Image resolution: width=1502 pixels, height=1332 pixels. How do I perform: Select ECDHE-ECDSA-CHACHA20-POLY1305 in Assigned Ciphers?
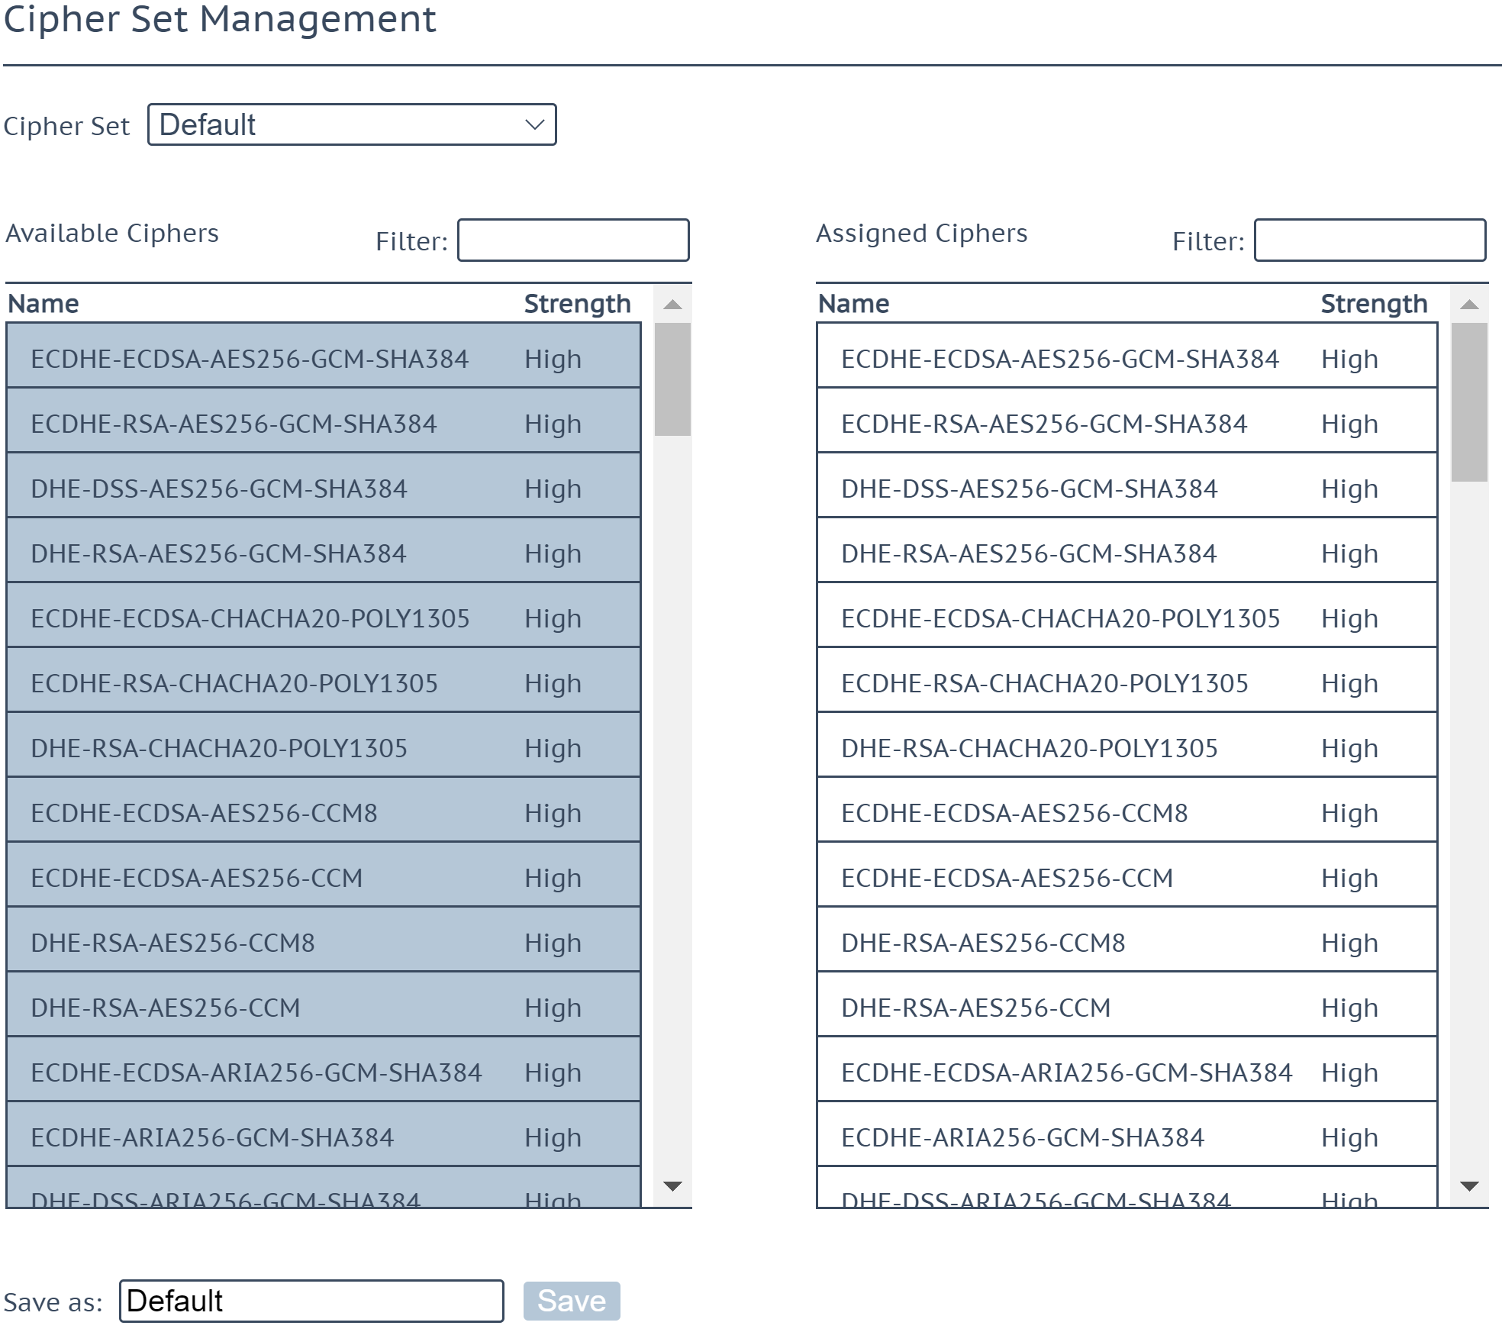click(x=1127, y=615)
